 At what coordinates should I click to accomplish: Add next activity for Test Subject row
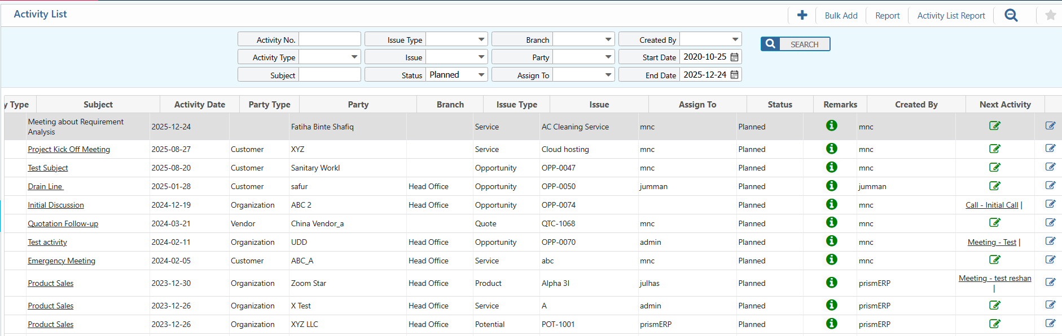point(995,167)
